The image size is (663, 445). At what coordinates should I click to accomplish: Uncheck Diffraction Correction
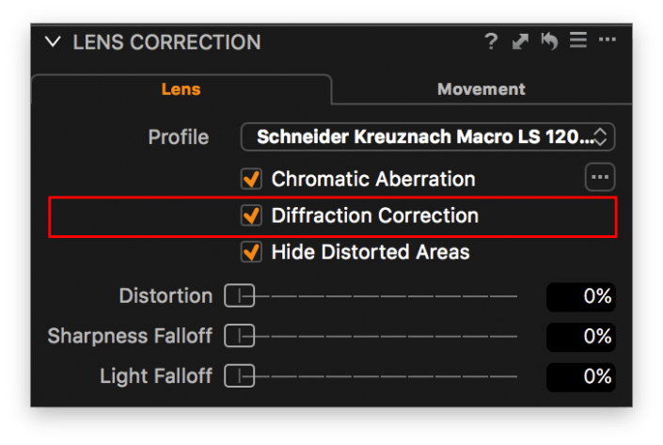tap(251, 215)
